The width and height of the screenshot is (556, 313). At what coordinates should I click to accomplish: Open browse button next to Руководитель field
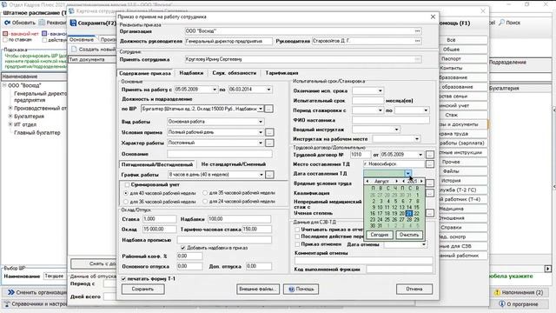417,41
